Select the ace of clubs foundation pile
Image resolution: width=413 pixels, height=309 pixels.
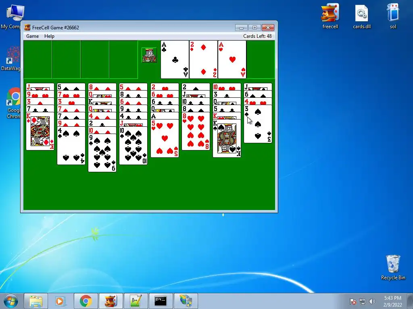[175, 60]
